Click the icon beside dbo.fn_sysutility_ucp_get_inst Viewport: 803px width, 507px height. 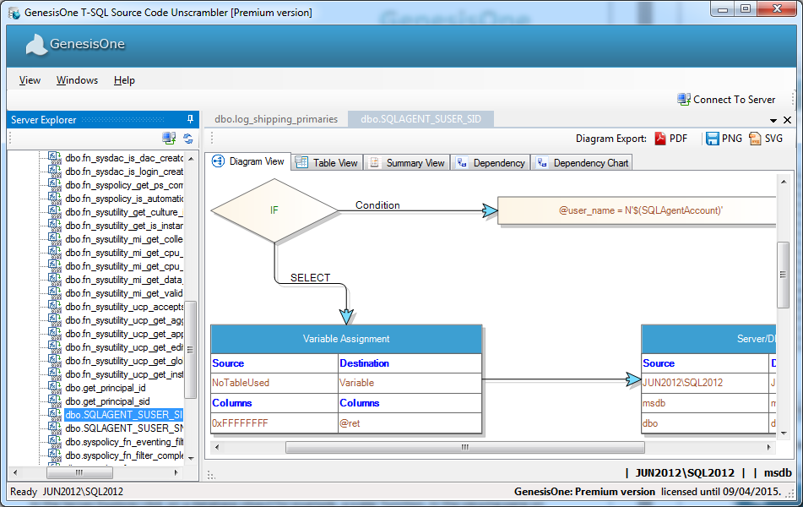[x=54, y=374]
